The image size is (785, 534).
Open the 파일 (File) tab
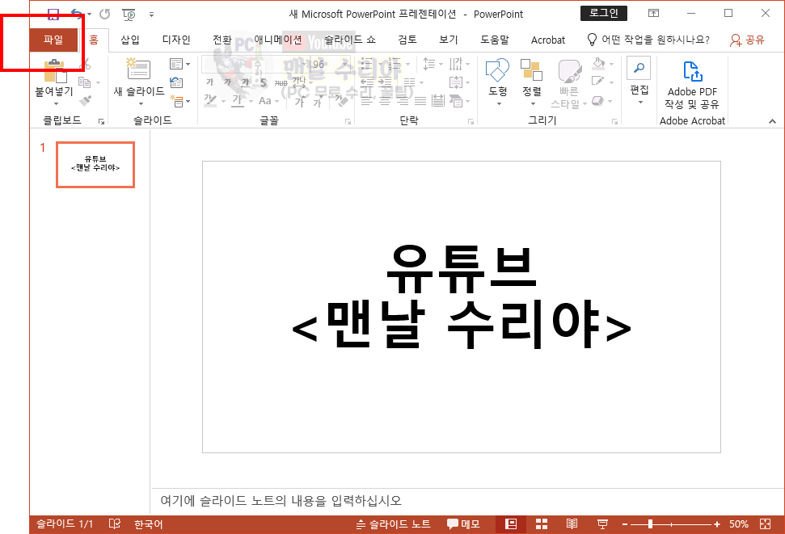click(53, 40)
